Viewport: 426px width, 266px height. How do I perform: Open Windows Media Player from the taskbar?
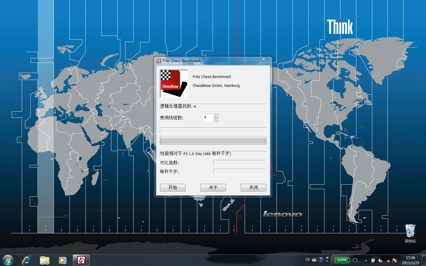click(x=62, y=260)
